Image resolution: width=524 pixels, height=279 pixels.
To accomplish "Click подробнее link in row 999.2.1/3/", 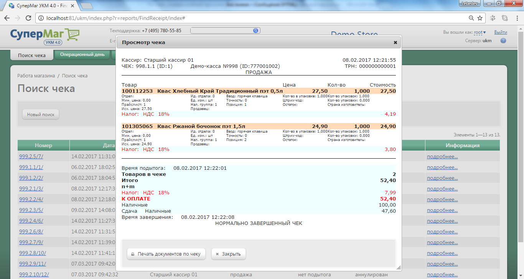I will [x=442, y=189].
